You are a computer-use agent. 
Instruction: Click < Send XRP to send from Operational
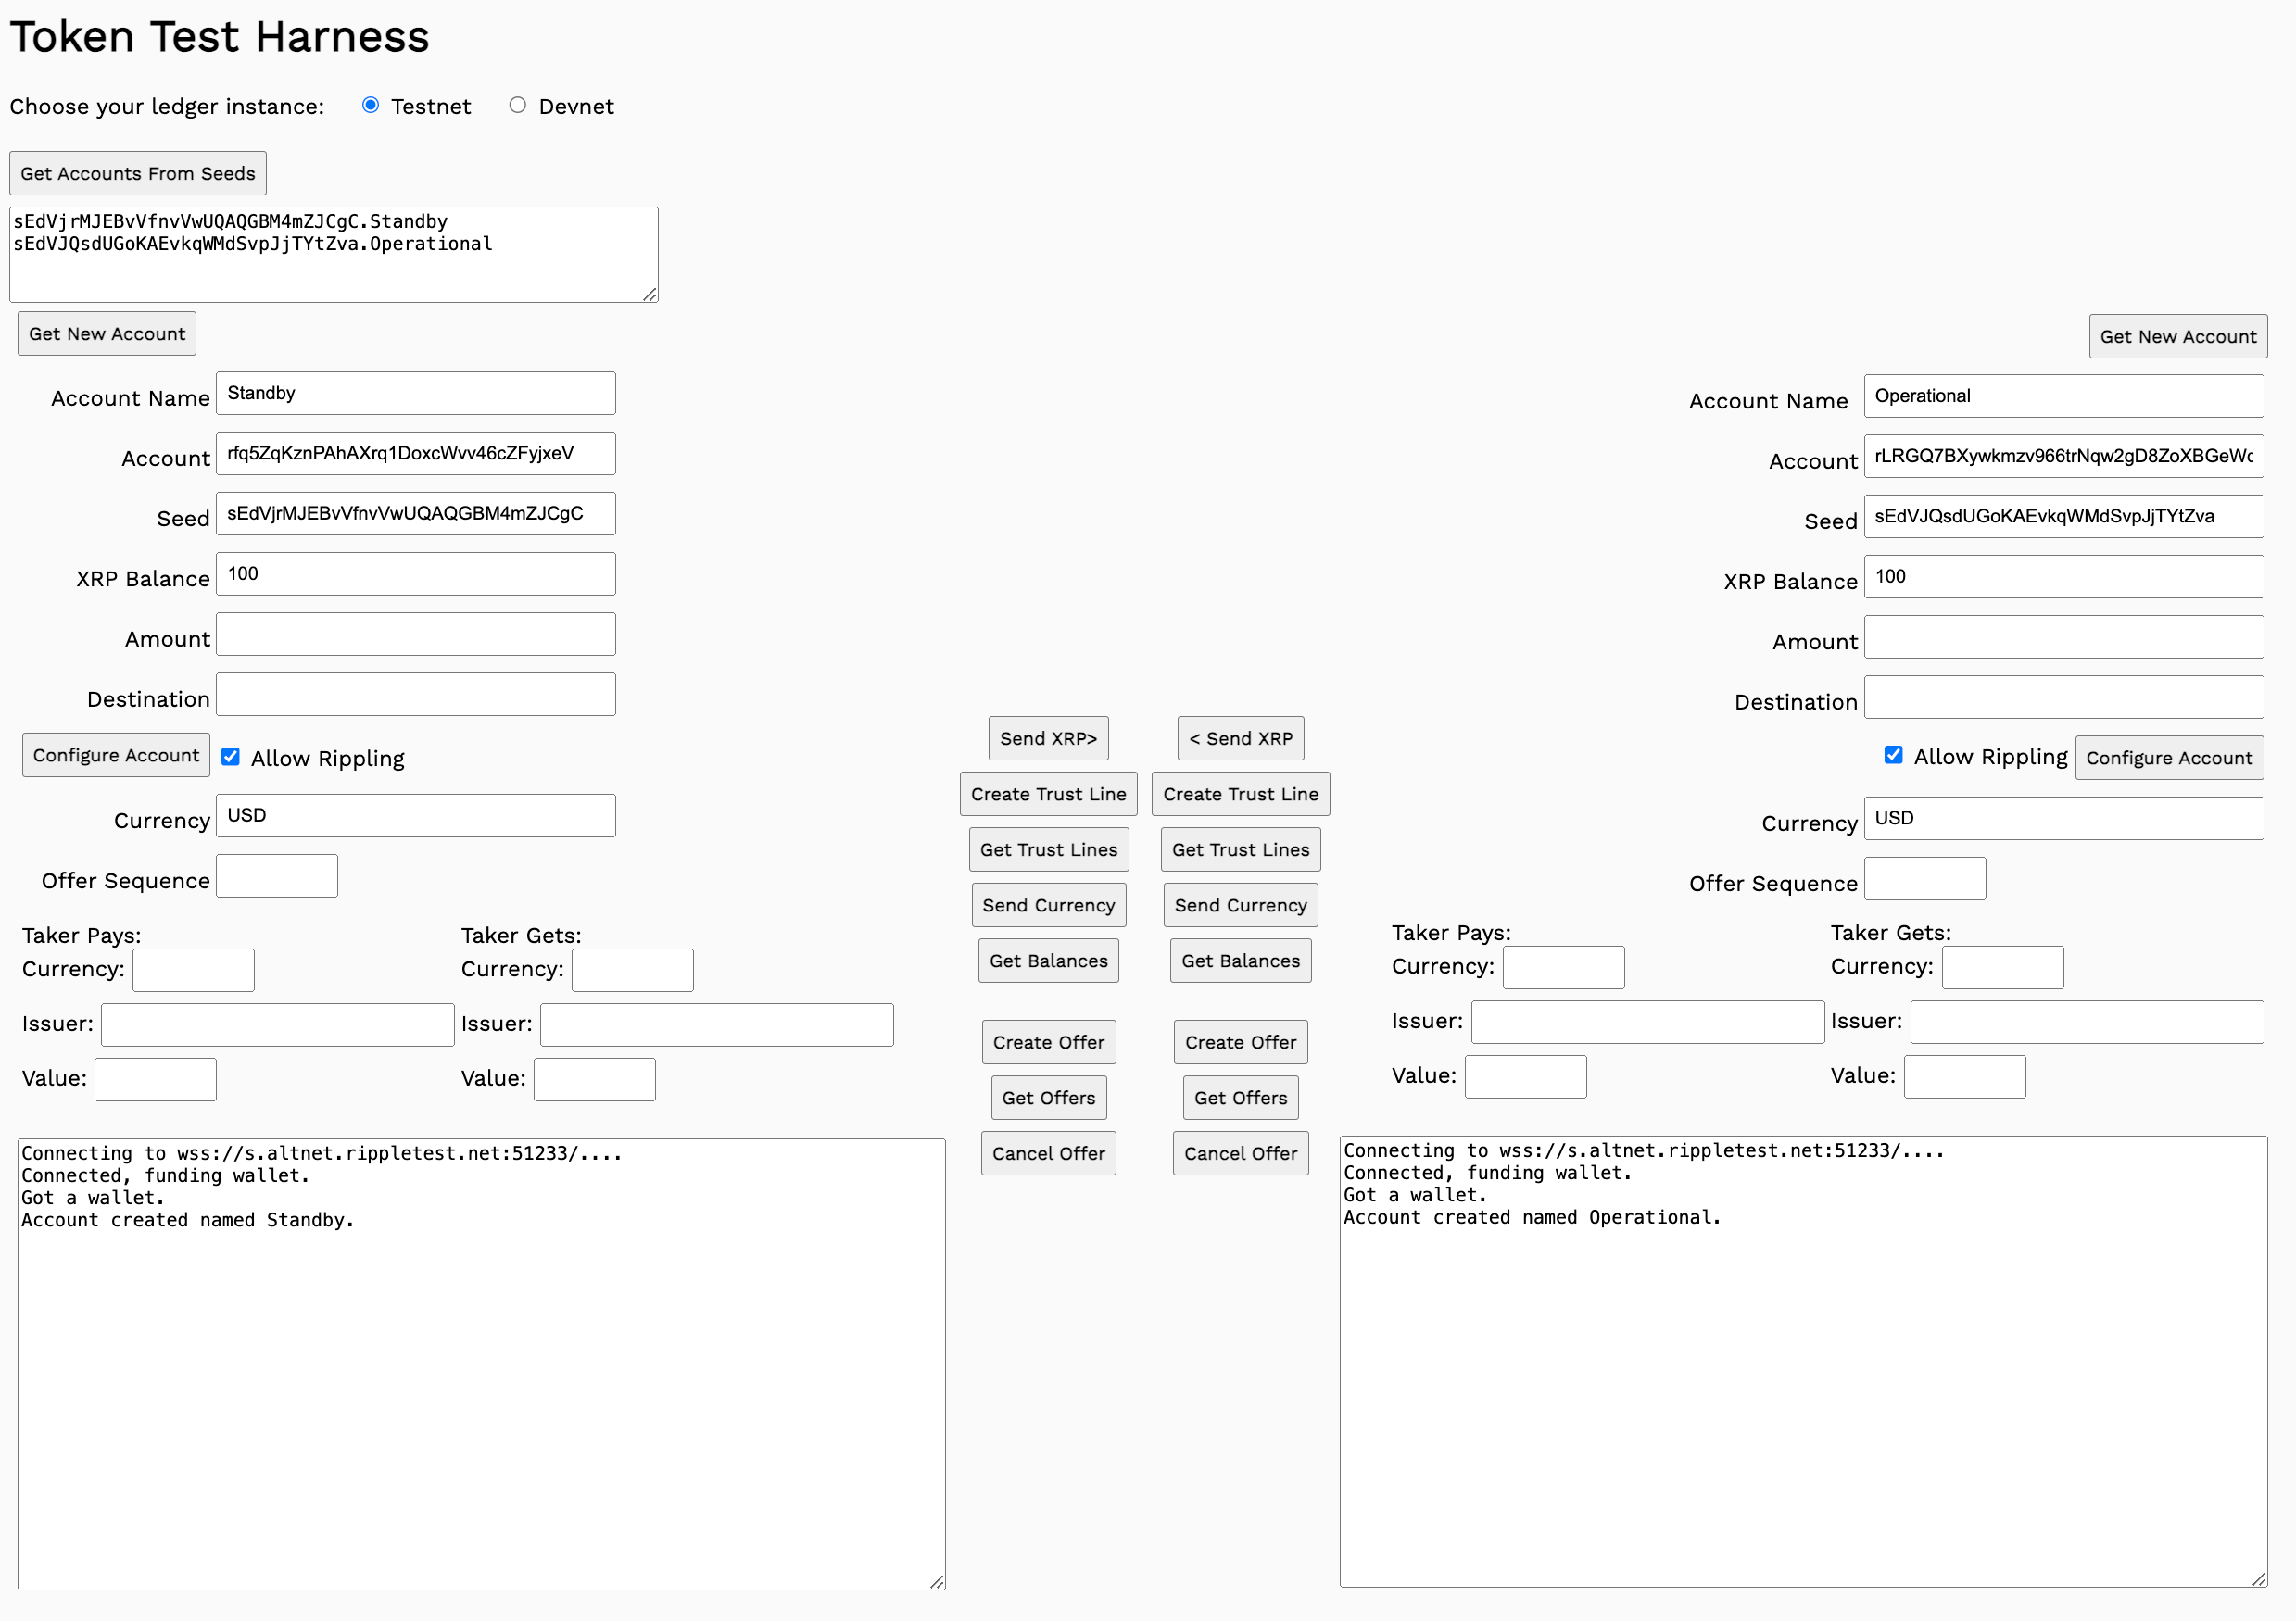point(1240,738)
